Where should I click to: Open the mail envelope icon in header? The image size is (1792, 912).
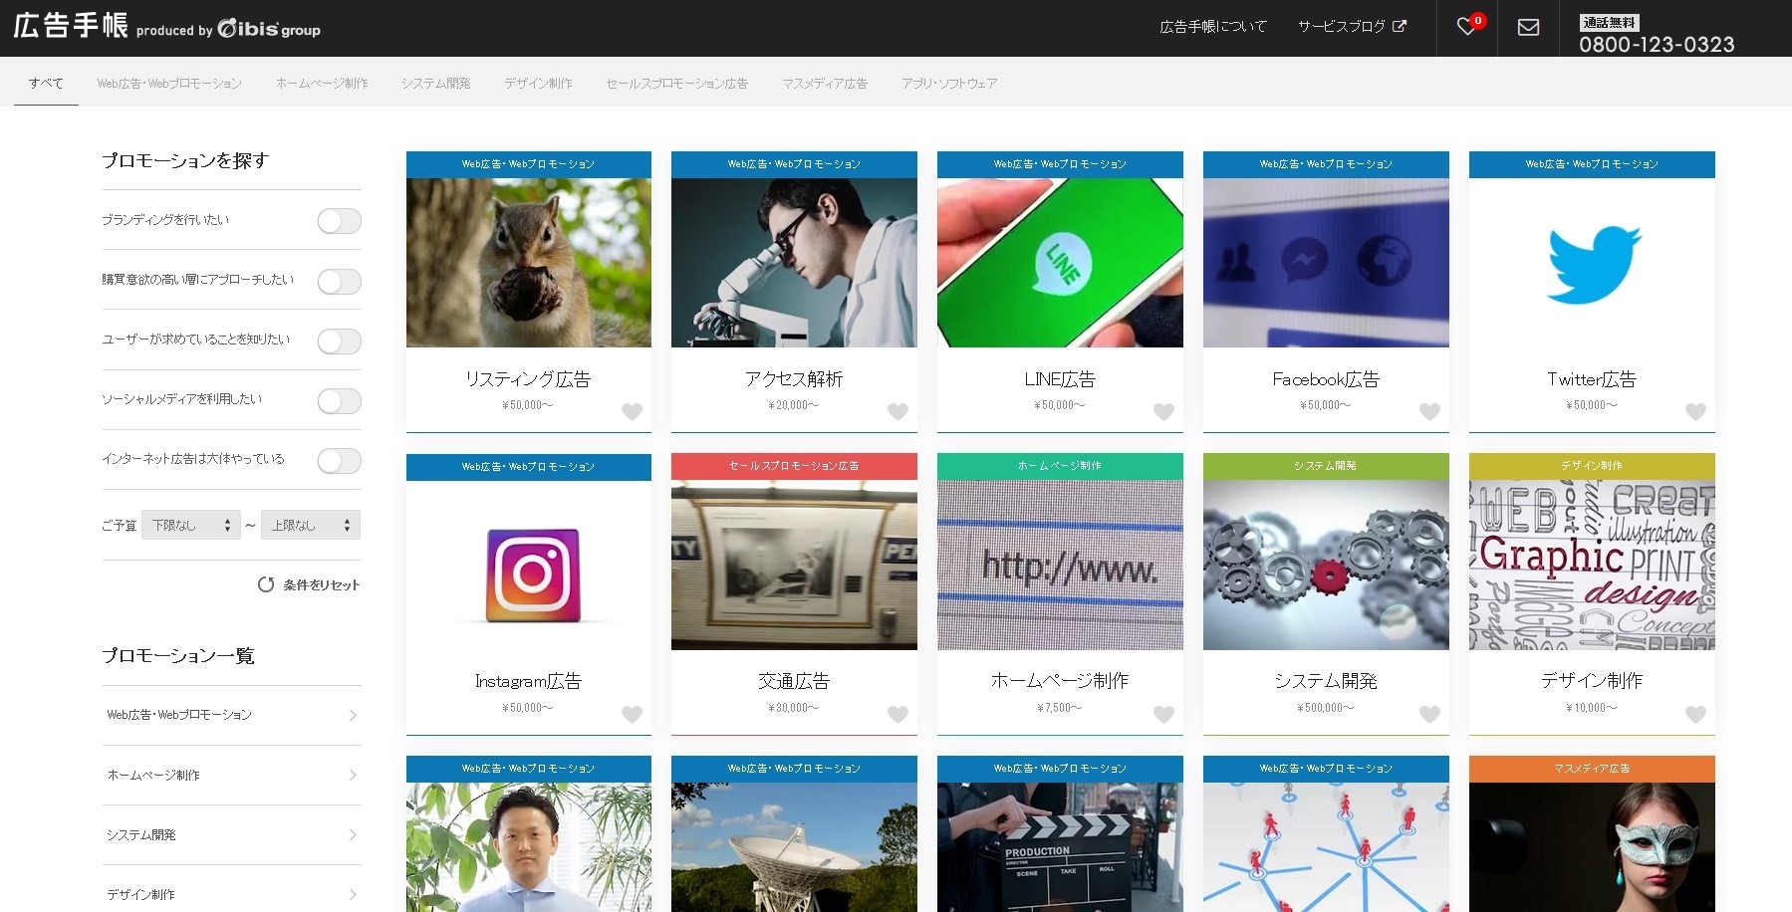click(1528, 27)
